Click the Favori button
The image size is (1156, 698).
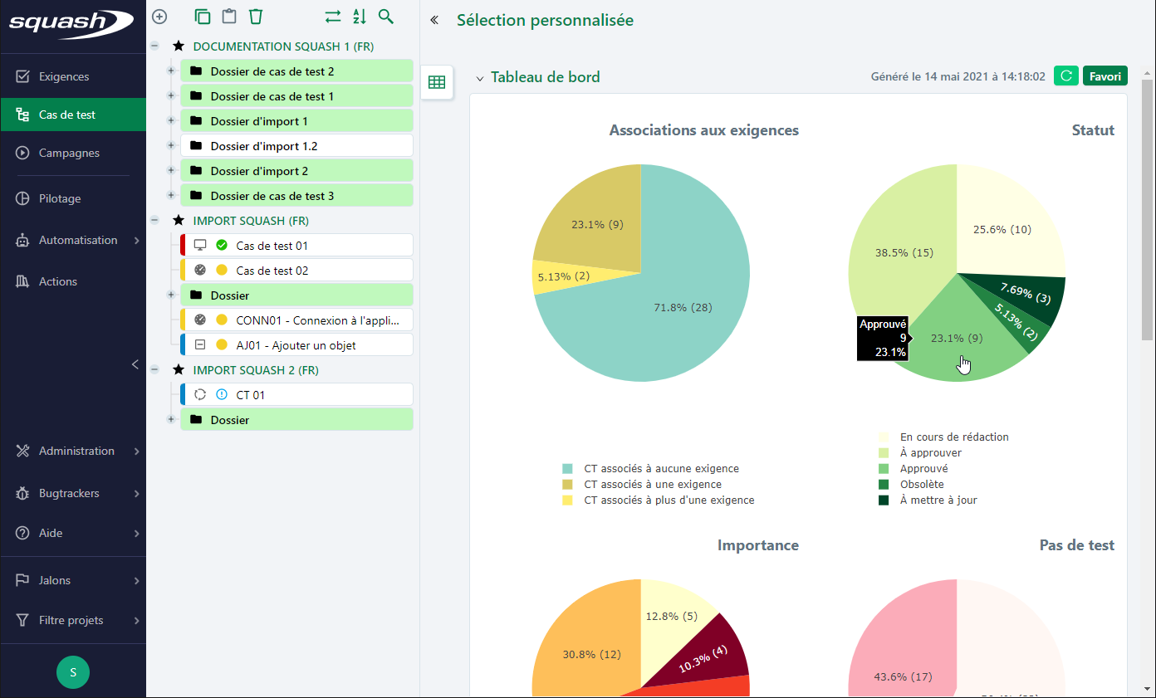tap(1105, 76)
